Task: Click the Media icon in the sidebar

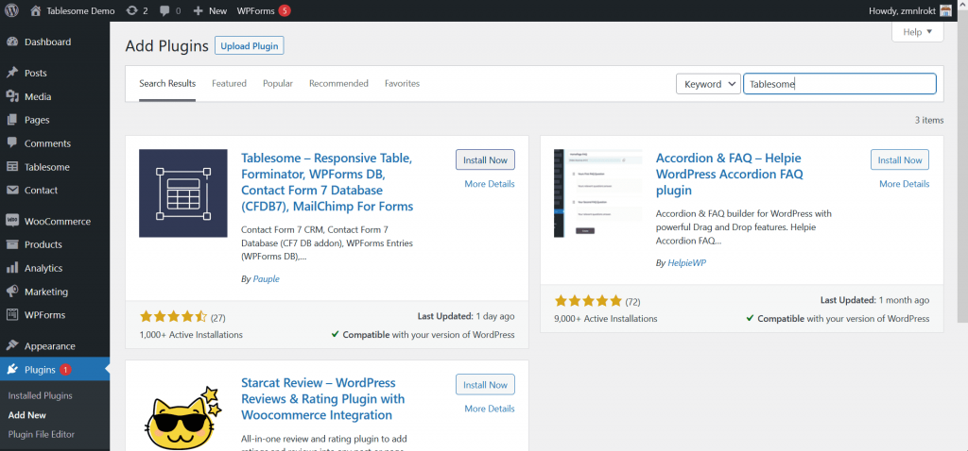Action: 11,96
